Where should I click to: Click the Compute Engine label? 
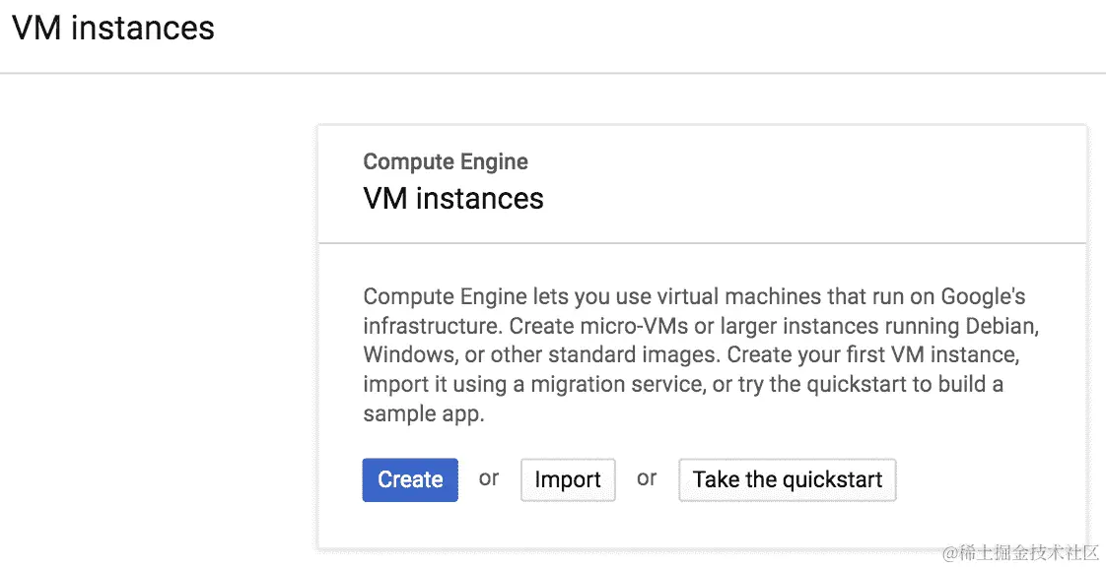[x=446, y=161]
